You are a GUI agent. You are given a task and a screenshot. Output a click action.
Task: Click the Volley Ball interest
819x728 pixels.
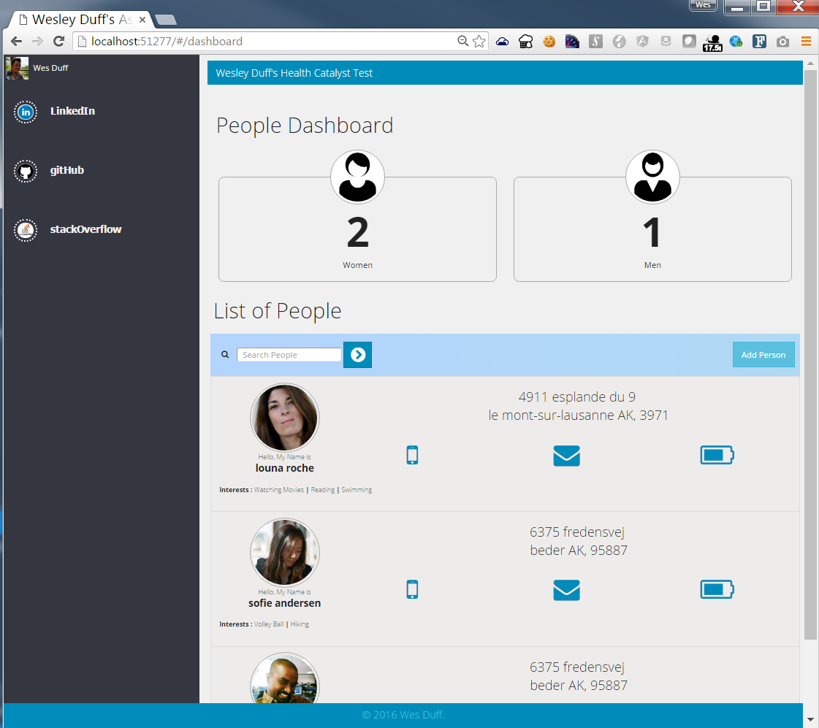[269, 624]
